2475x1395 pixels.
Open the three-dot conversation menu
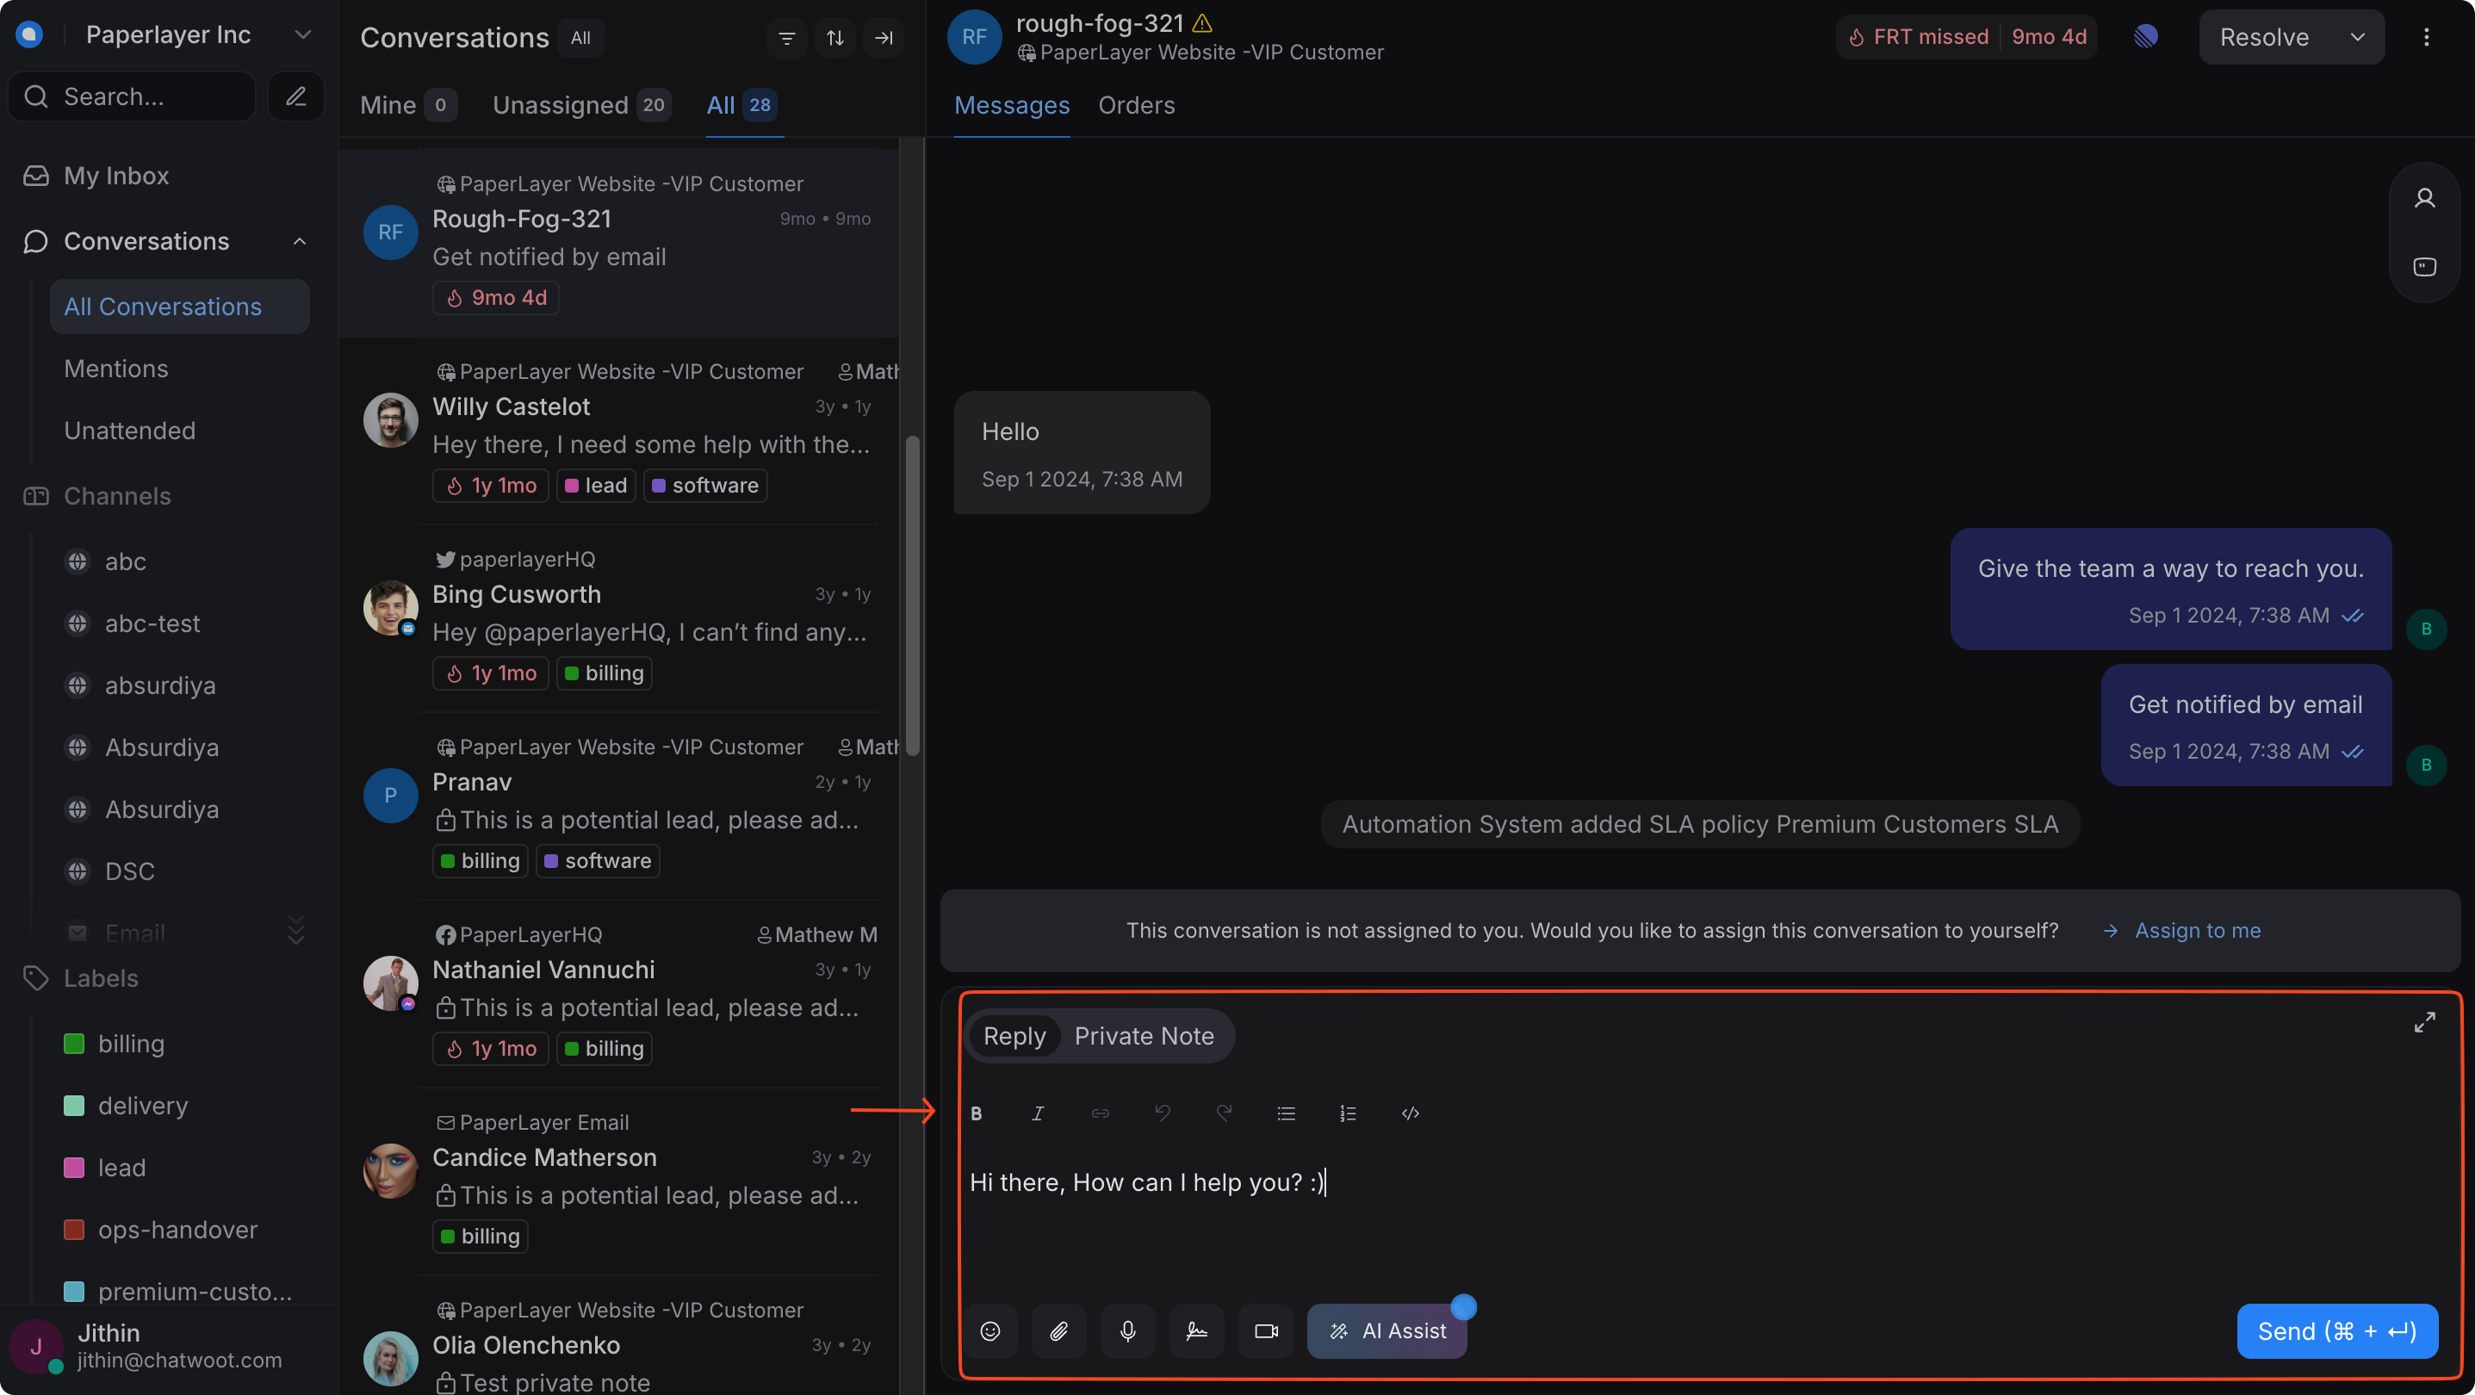[2427, 38]
